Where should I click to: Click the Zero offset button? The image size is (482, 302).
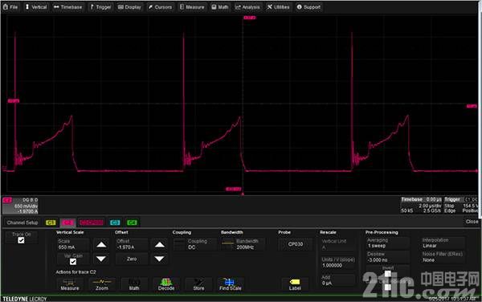tap(132, 259)
